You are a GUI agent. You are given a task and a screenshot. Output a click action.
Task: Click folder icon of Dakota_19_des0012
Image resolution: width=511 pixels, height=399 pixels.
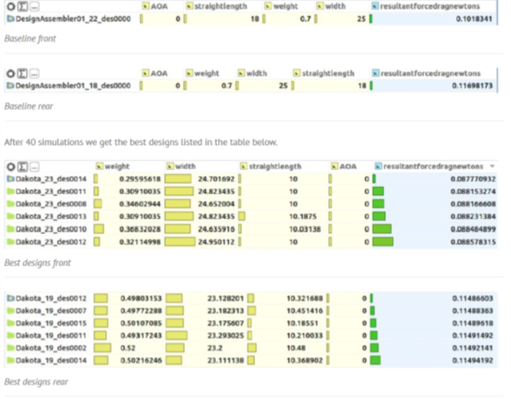point(10,298)
